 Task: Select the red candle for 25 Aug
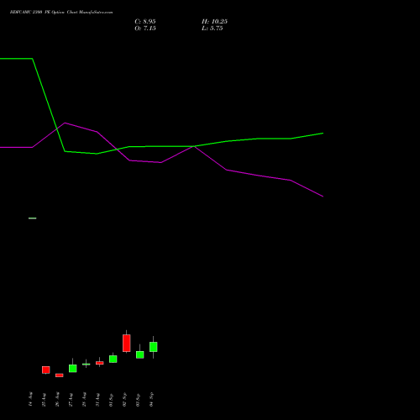pos(46,370)
